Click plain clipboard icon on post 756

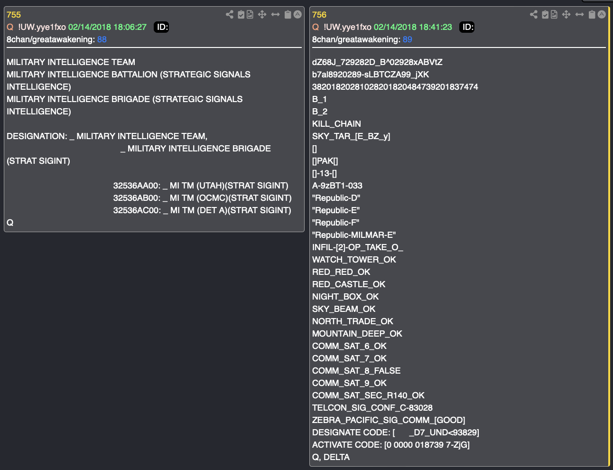[592, 15]
